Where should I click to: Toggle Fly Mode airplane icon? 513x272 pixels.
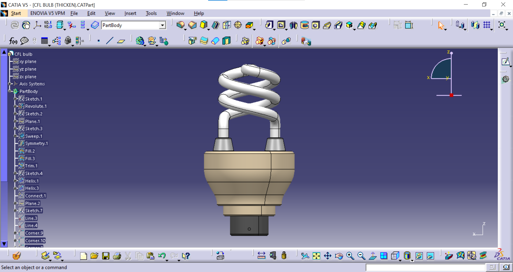[305, 256]
